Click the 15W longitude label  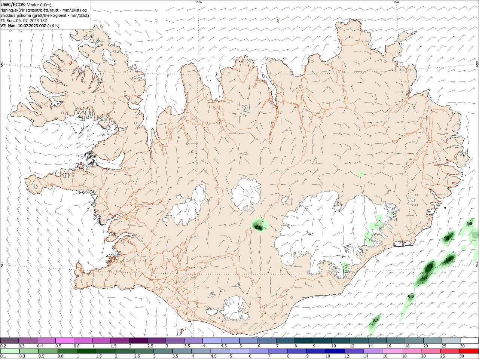coord(396,2)
